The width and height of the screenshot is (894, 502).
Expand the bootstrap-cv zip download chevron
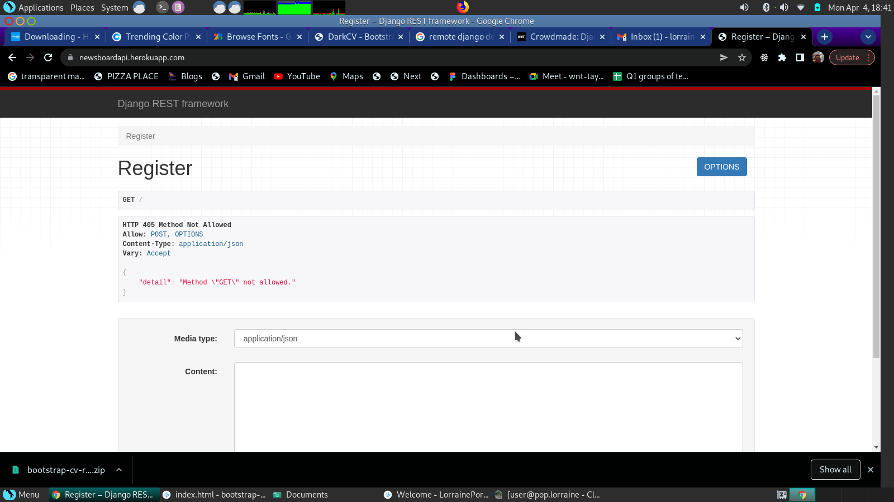pos(119,470)
